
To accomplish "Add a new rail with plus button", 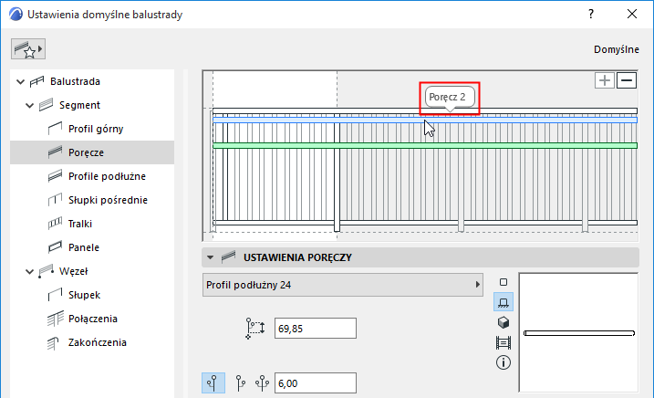I will coord(605,80).
